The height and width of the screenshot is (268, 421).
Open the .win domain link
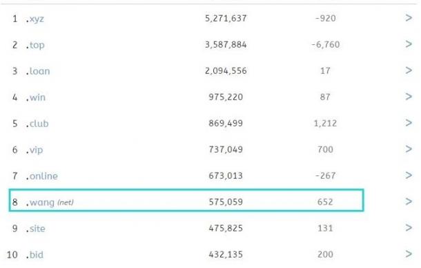tap(36, 97)
